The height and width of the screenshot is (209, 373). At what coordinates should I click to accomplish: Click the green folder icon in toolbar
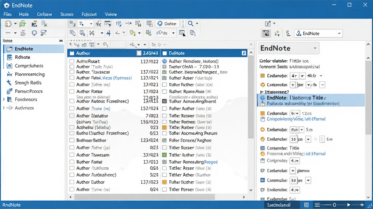click(23, 24)
